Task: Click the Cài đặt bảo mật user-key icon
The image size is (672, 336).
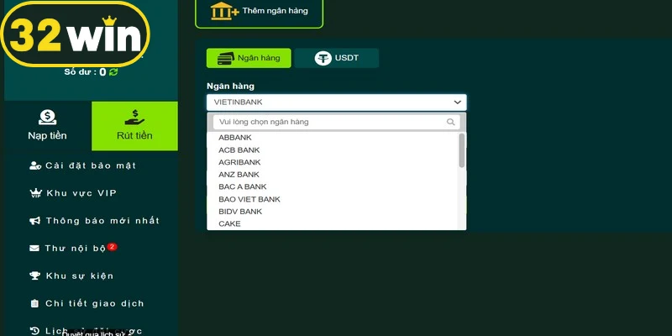Action: tap(35, 165)
